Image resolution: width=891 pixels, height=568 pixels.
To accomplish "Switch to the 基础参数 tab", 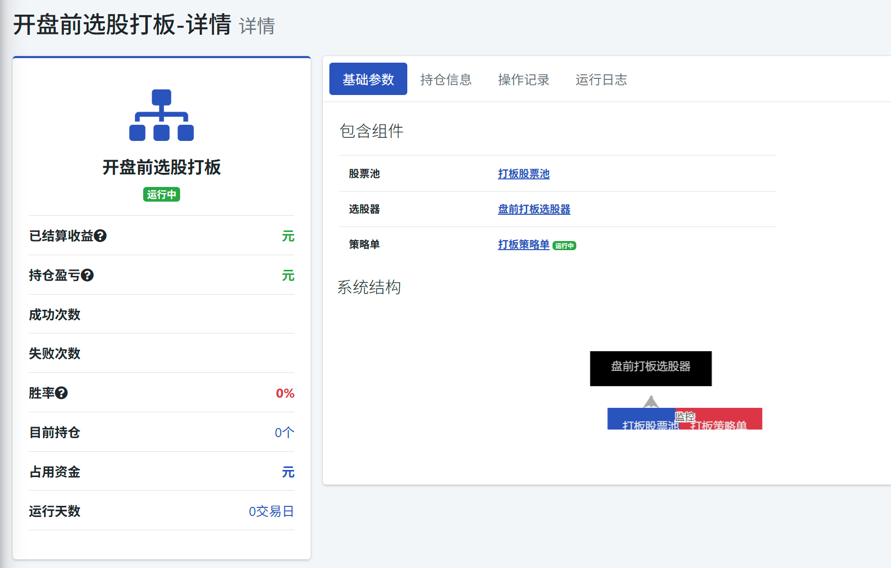I will 368,79.
